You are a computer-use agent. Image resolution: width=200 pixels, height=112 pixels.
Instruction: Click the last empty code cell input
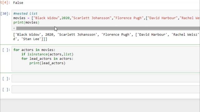[x=106, y=89]
